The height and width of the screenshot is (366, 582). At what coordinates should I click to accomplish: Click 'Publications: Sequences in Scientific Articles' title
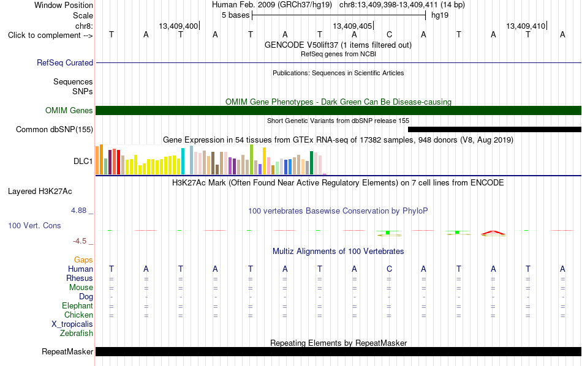[338, 73]
